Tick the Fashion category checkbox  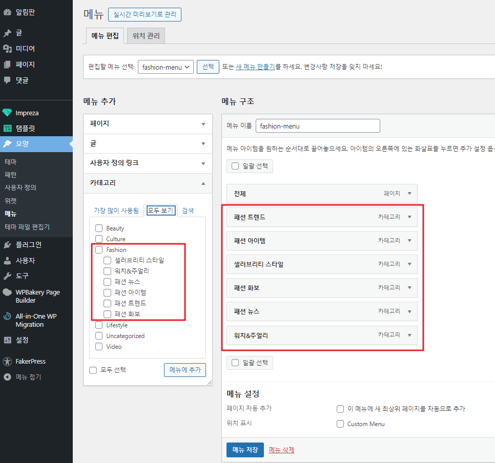click(x=99, y=249)
